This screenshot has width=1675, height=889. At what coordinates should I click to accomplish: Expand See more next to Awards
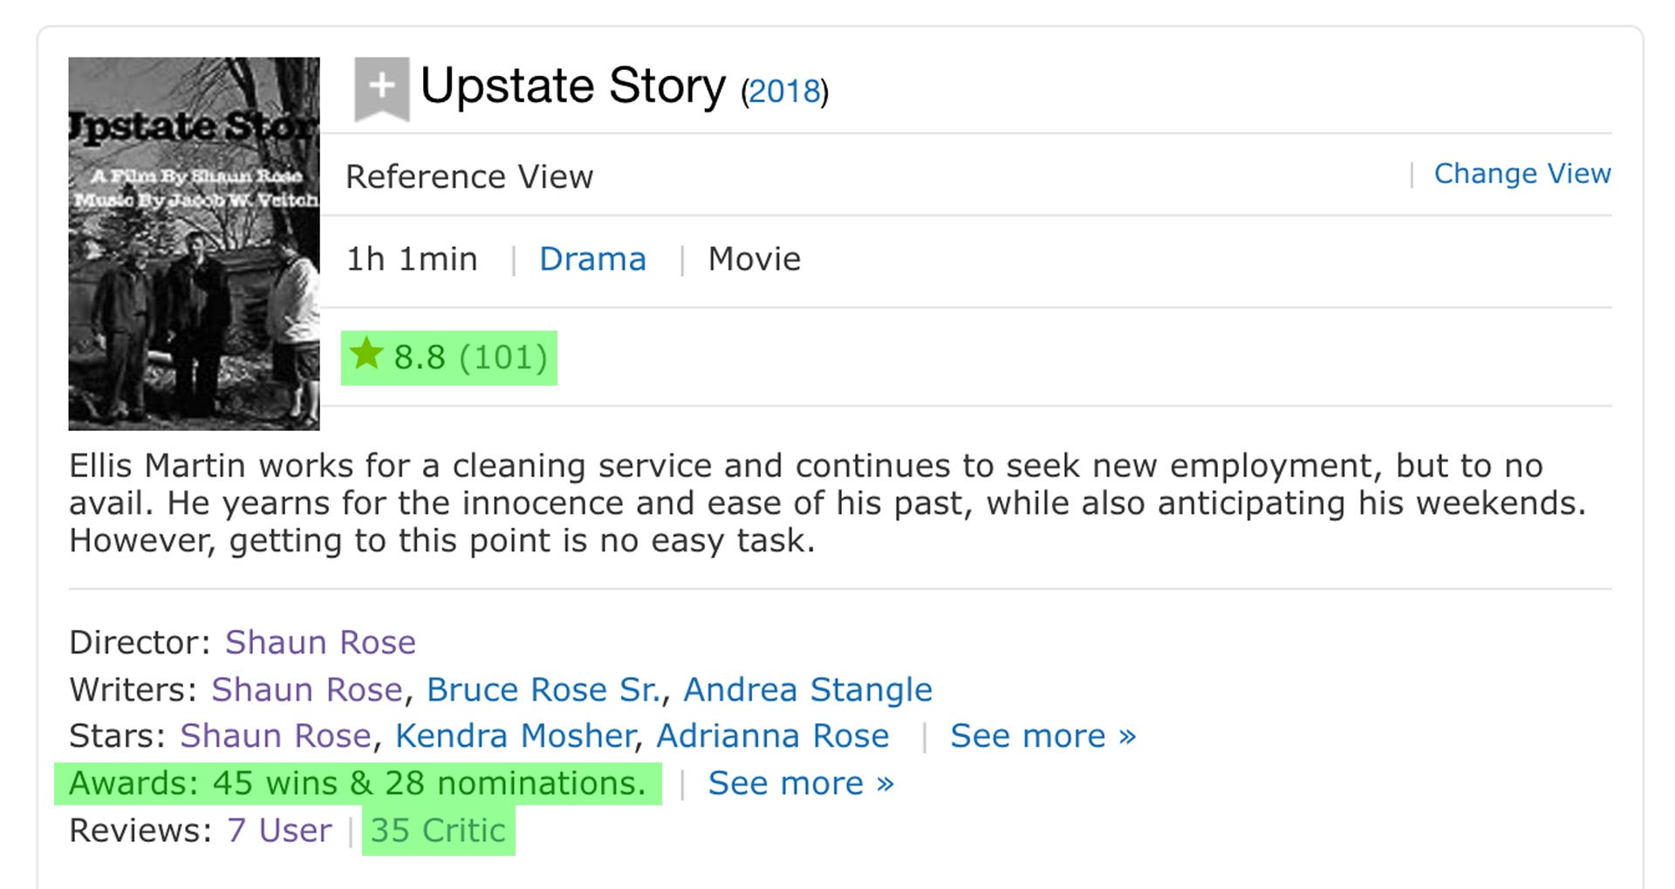point(801,783)
